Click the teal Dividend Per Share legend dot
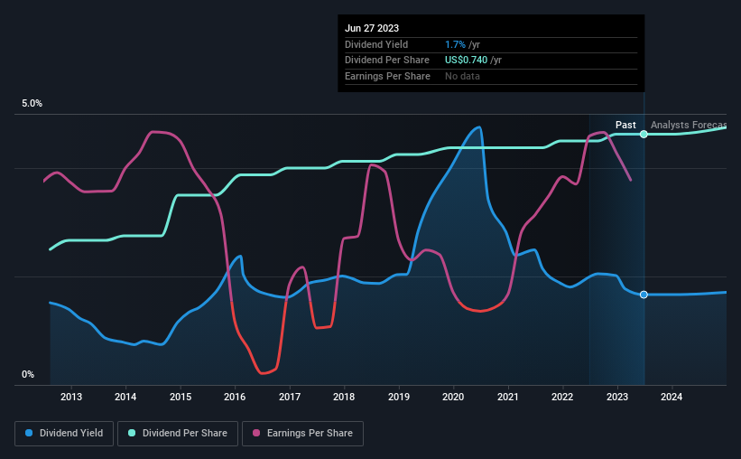 132,433
